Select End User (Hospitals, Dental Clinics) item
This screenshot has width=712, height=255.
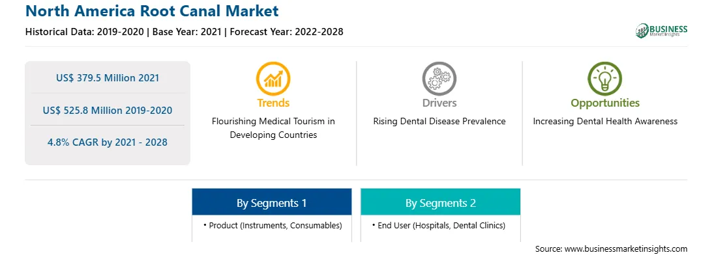[438, 225]
